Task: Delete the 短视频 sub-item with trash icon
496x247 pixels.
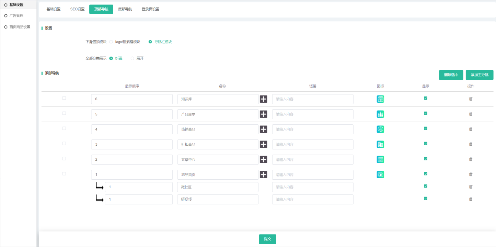Action: coord(471,199)
